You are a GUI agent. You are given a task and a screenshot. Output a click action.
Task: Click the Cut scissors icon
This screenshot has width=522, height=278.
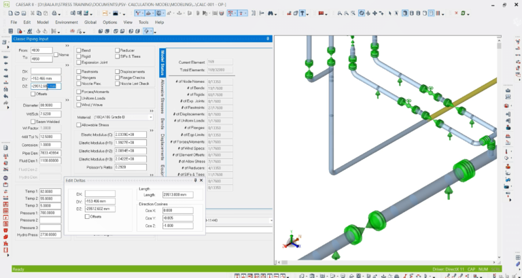pos(33,14)
